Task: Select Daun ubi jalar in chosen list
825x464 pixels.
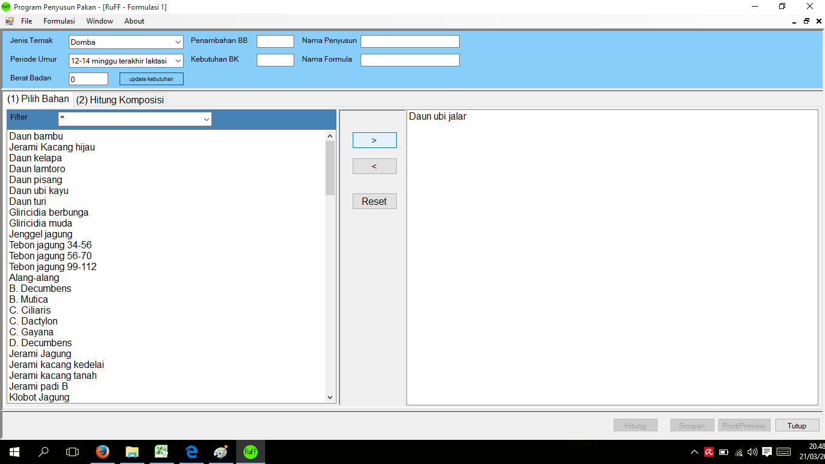Action: click(437, 117)
